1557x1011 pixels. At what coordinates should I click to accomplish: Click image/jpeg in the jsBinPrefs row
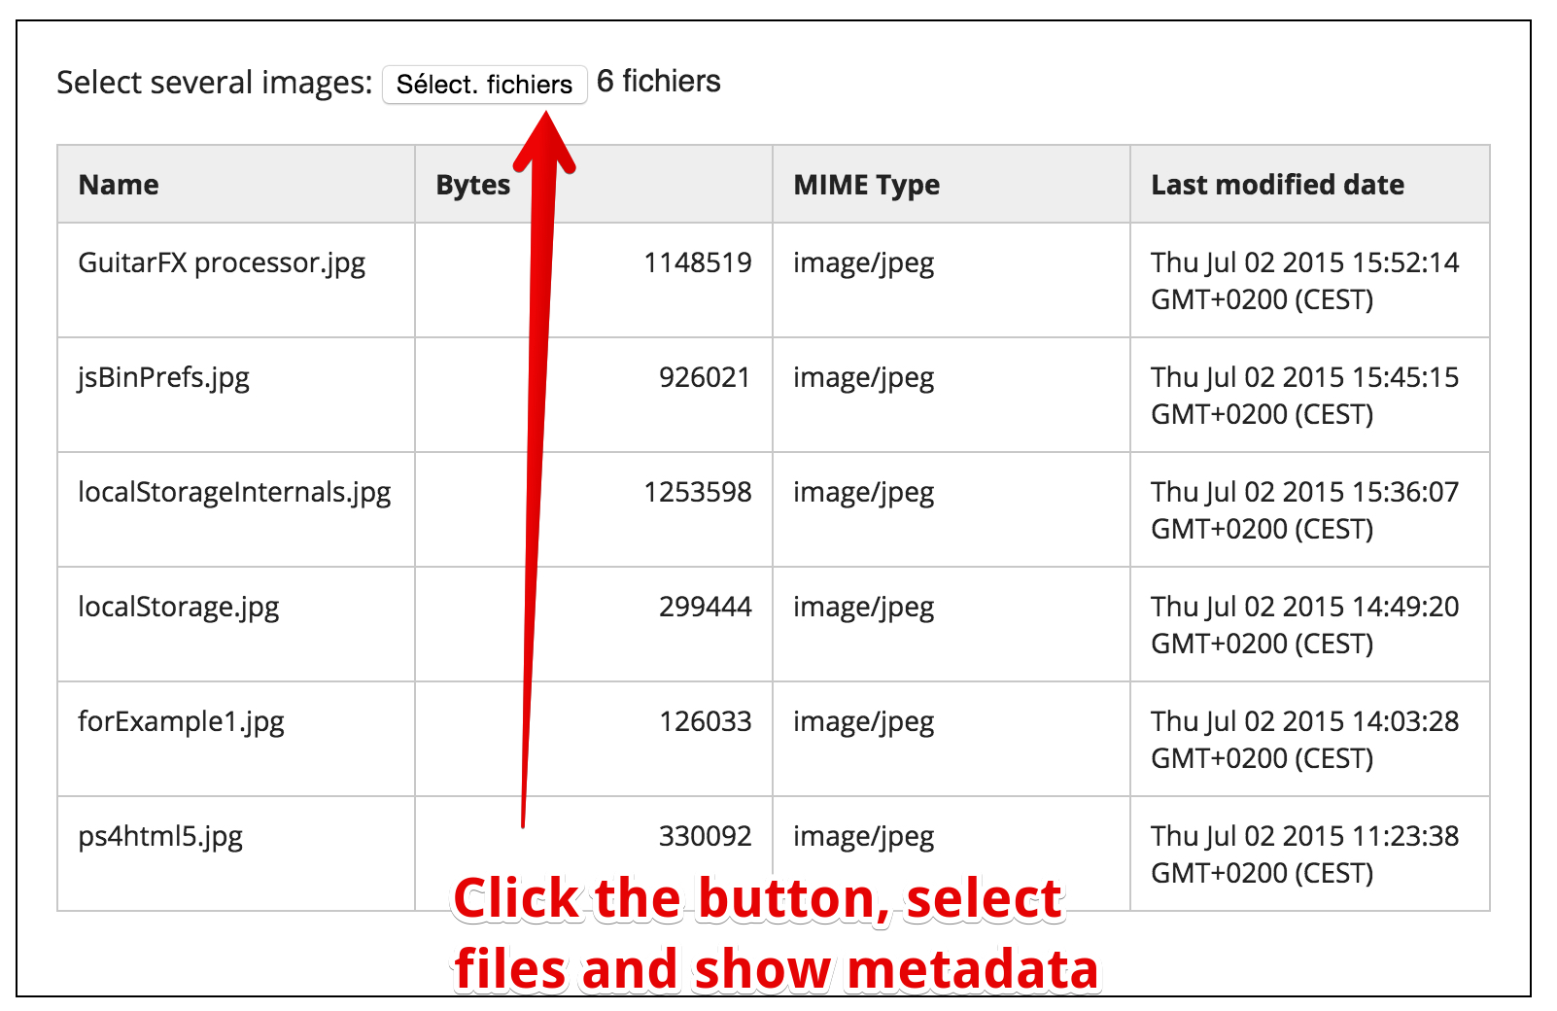pyautogui.click(x=863, y=377)
